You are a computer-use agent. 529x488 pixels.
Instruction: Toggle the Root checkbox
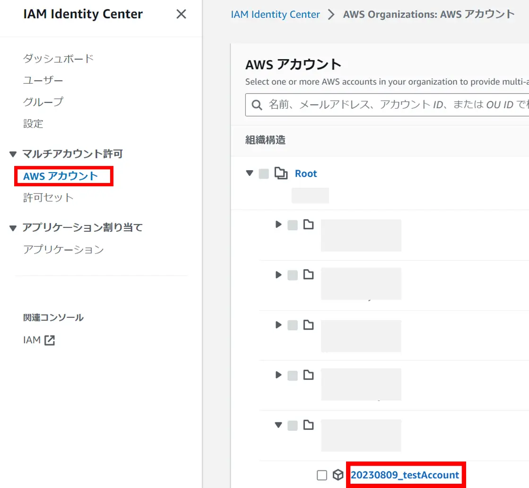tap(264, 174)
